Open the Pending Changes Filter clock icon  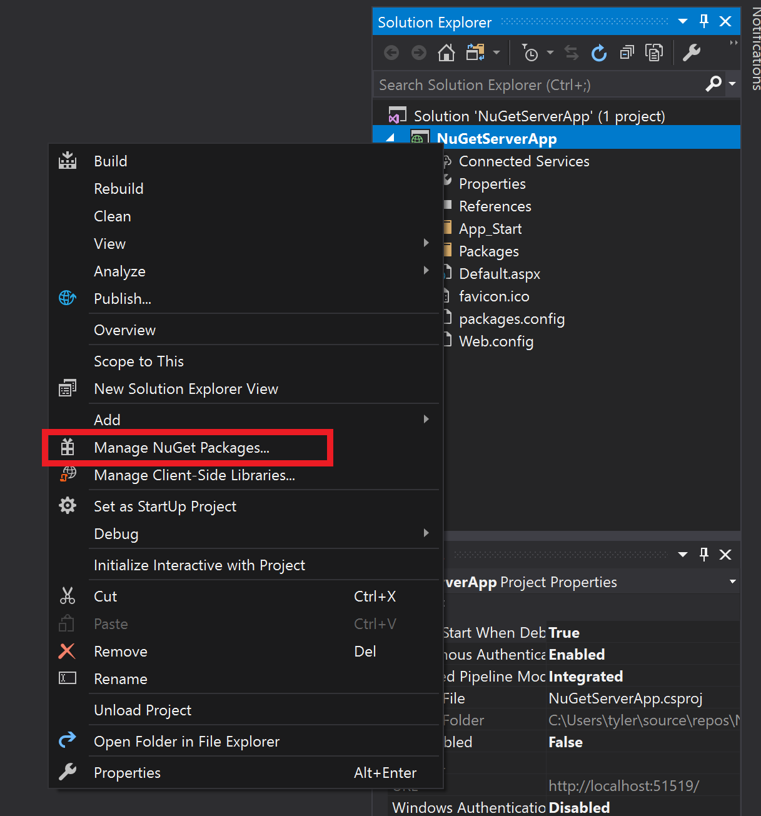pos(530,53)
